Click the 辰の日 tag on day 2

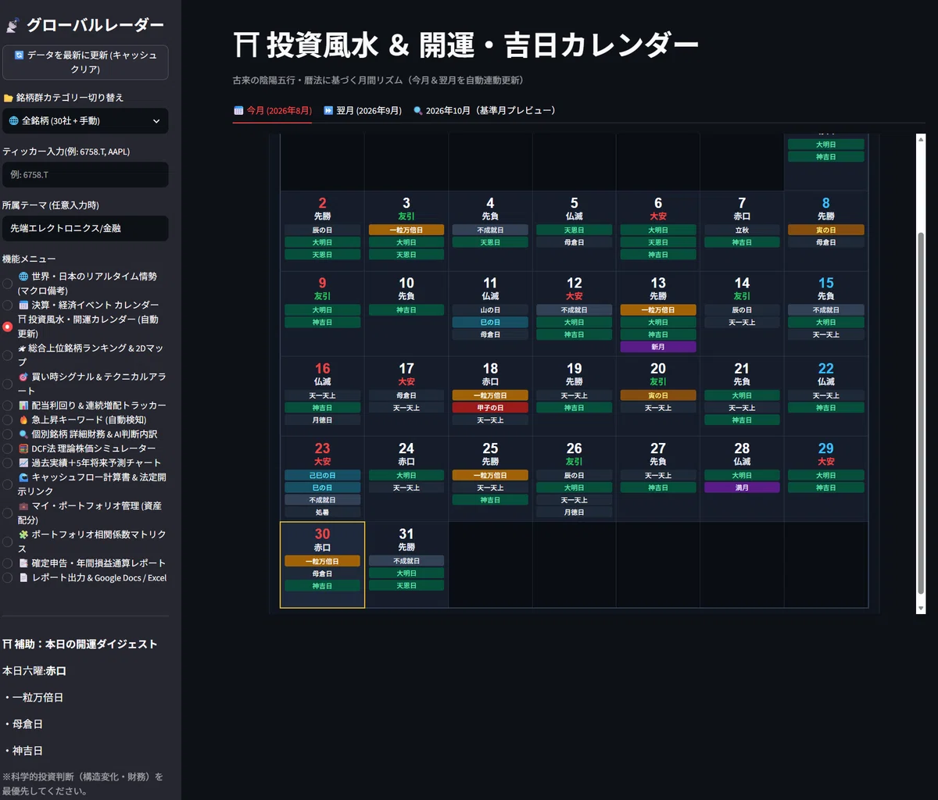pos(322,230)
